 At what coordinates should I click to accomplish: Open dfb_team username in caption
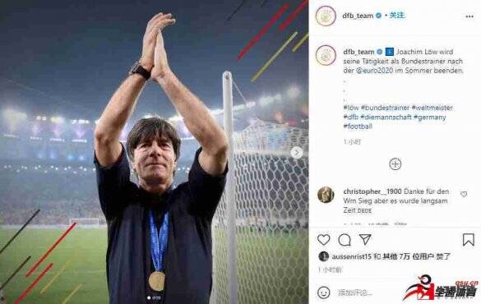tap(358, 52)
